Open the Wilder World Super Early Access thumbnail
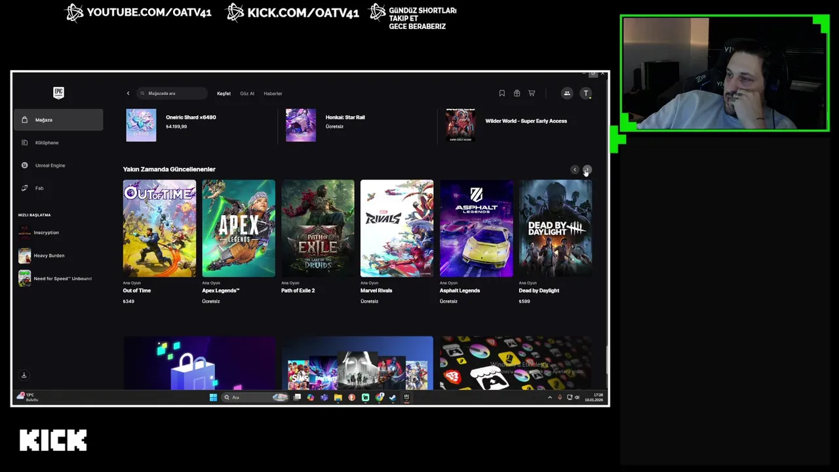Viewport: 839px width, 472px height. tap(460, 125)
